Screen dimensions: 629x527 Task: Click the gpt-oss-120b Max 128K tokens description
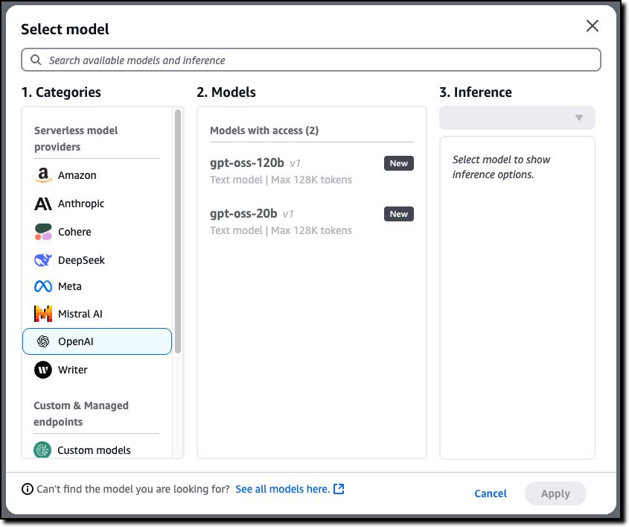(281, 180)
